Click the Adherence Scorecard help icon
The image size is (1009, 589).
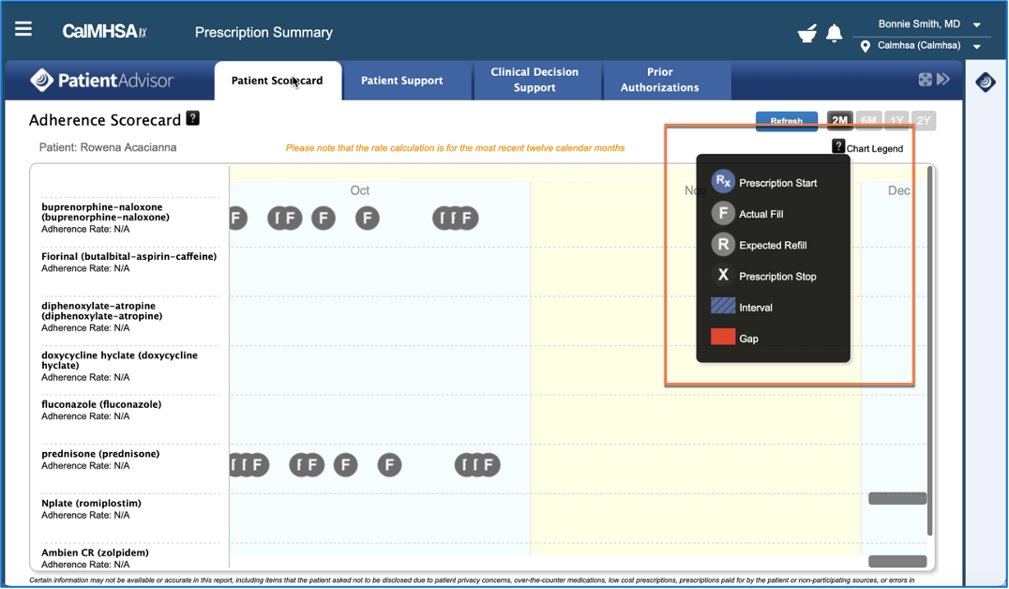pyautogui.click(x=192, y=118)
